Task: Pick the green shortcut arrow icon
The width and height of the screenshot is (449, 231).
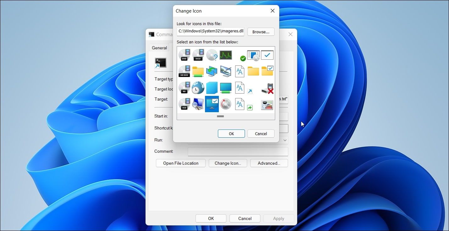Action: coord(250,107)
